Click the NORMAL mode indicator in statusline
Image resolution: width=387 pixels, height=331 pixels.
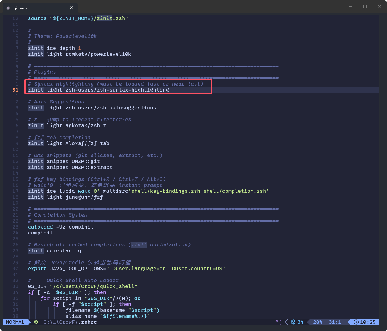point(15,322)
